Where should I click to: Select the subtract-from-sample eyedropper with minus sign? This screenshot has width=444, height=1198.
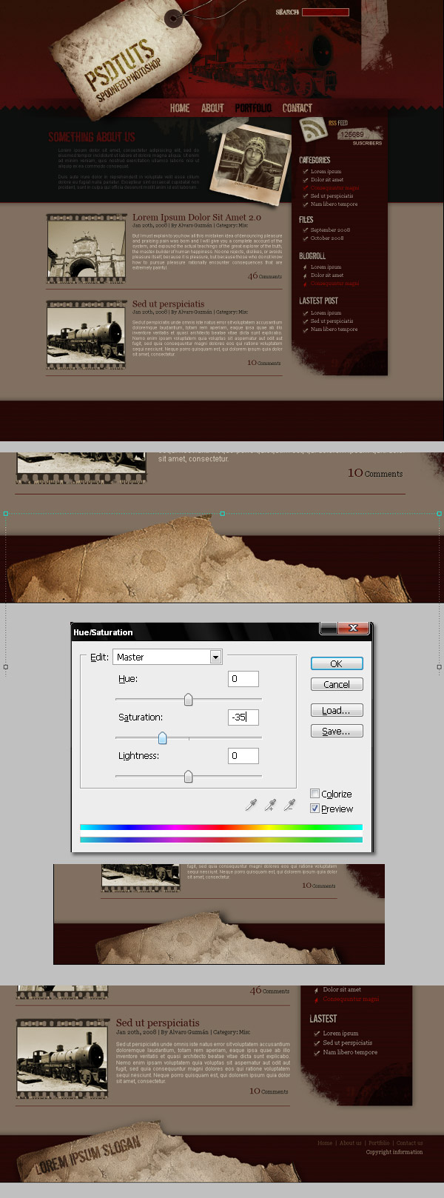(289, 805)
